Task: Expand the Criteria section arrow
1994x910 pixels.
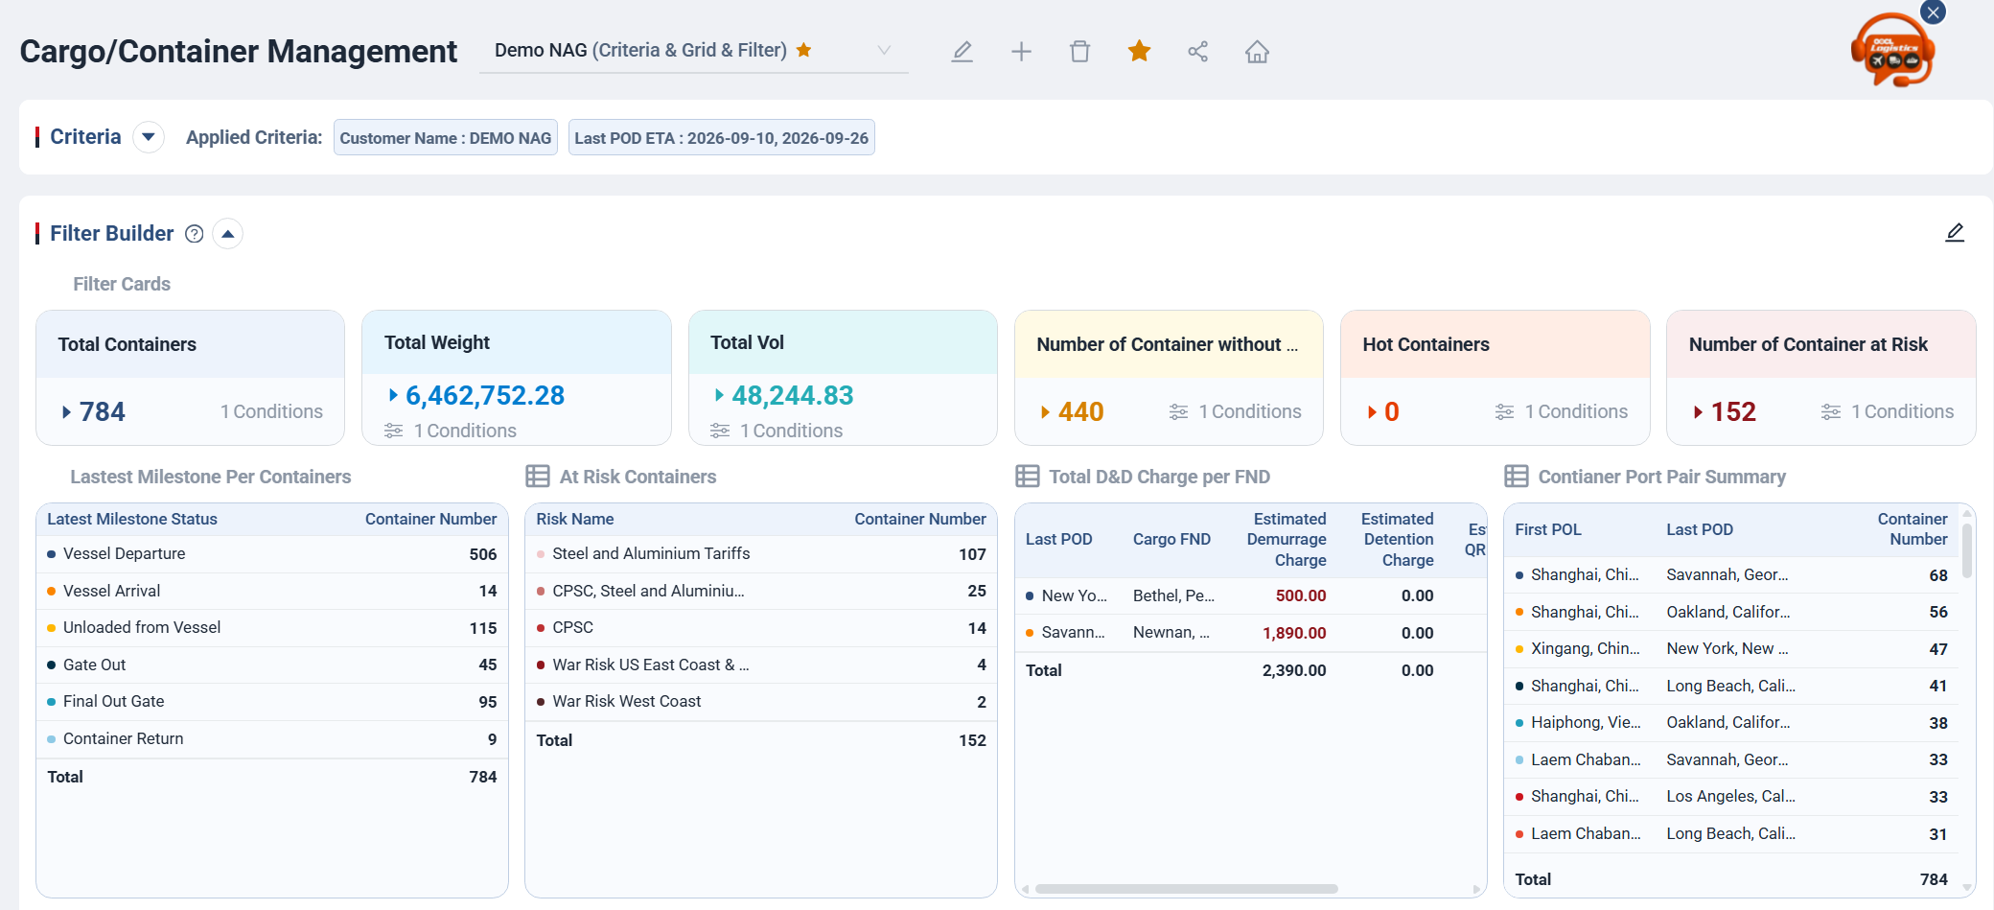Action: click(x=149, y=137)
